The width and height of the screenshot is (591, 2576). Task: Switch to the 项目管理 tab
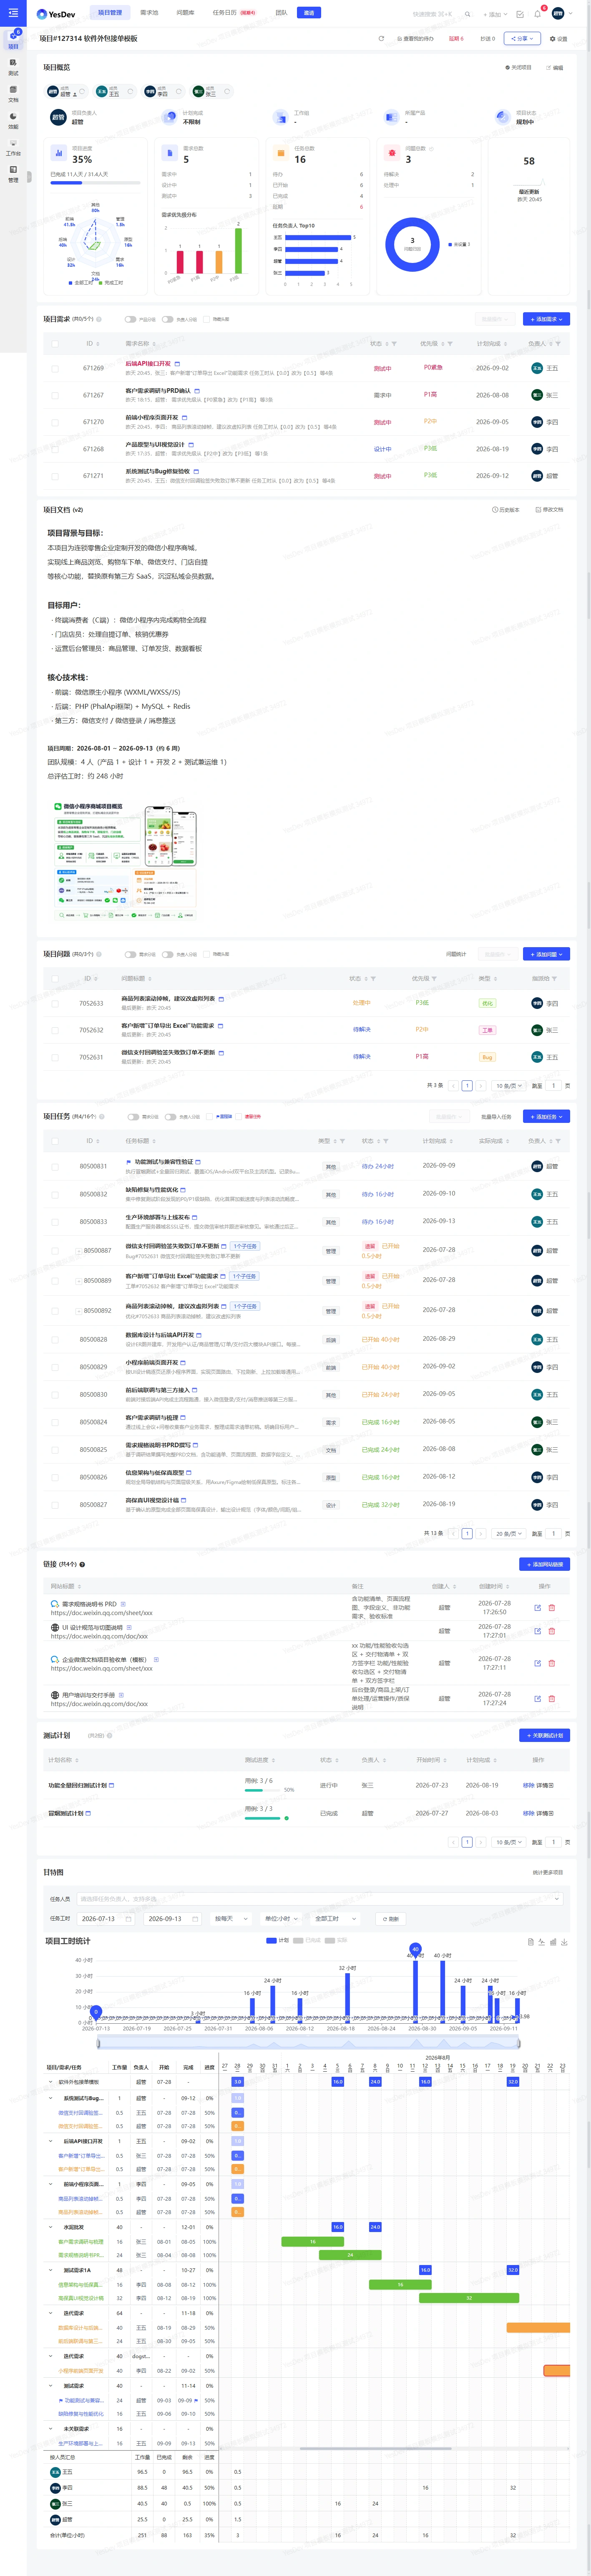coord(110,13)
